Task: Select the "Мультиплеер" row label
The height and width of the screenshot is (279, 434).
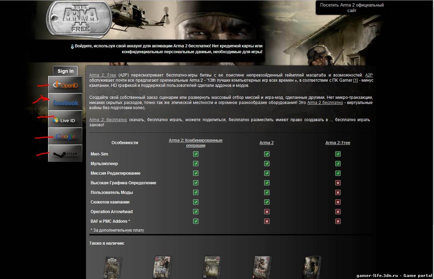Action: (x=104, y=164)
